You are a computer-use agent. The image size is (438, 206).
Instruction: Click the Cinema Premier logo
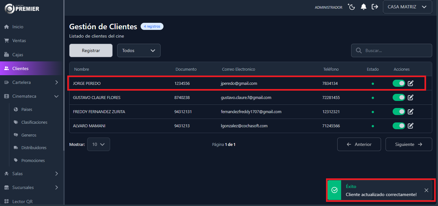[22, 9]
